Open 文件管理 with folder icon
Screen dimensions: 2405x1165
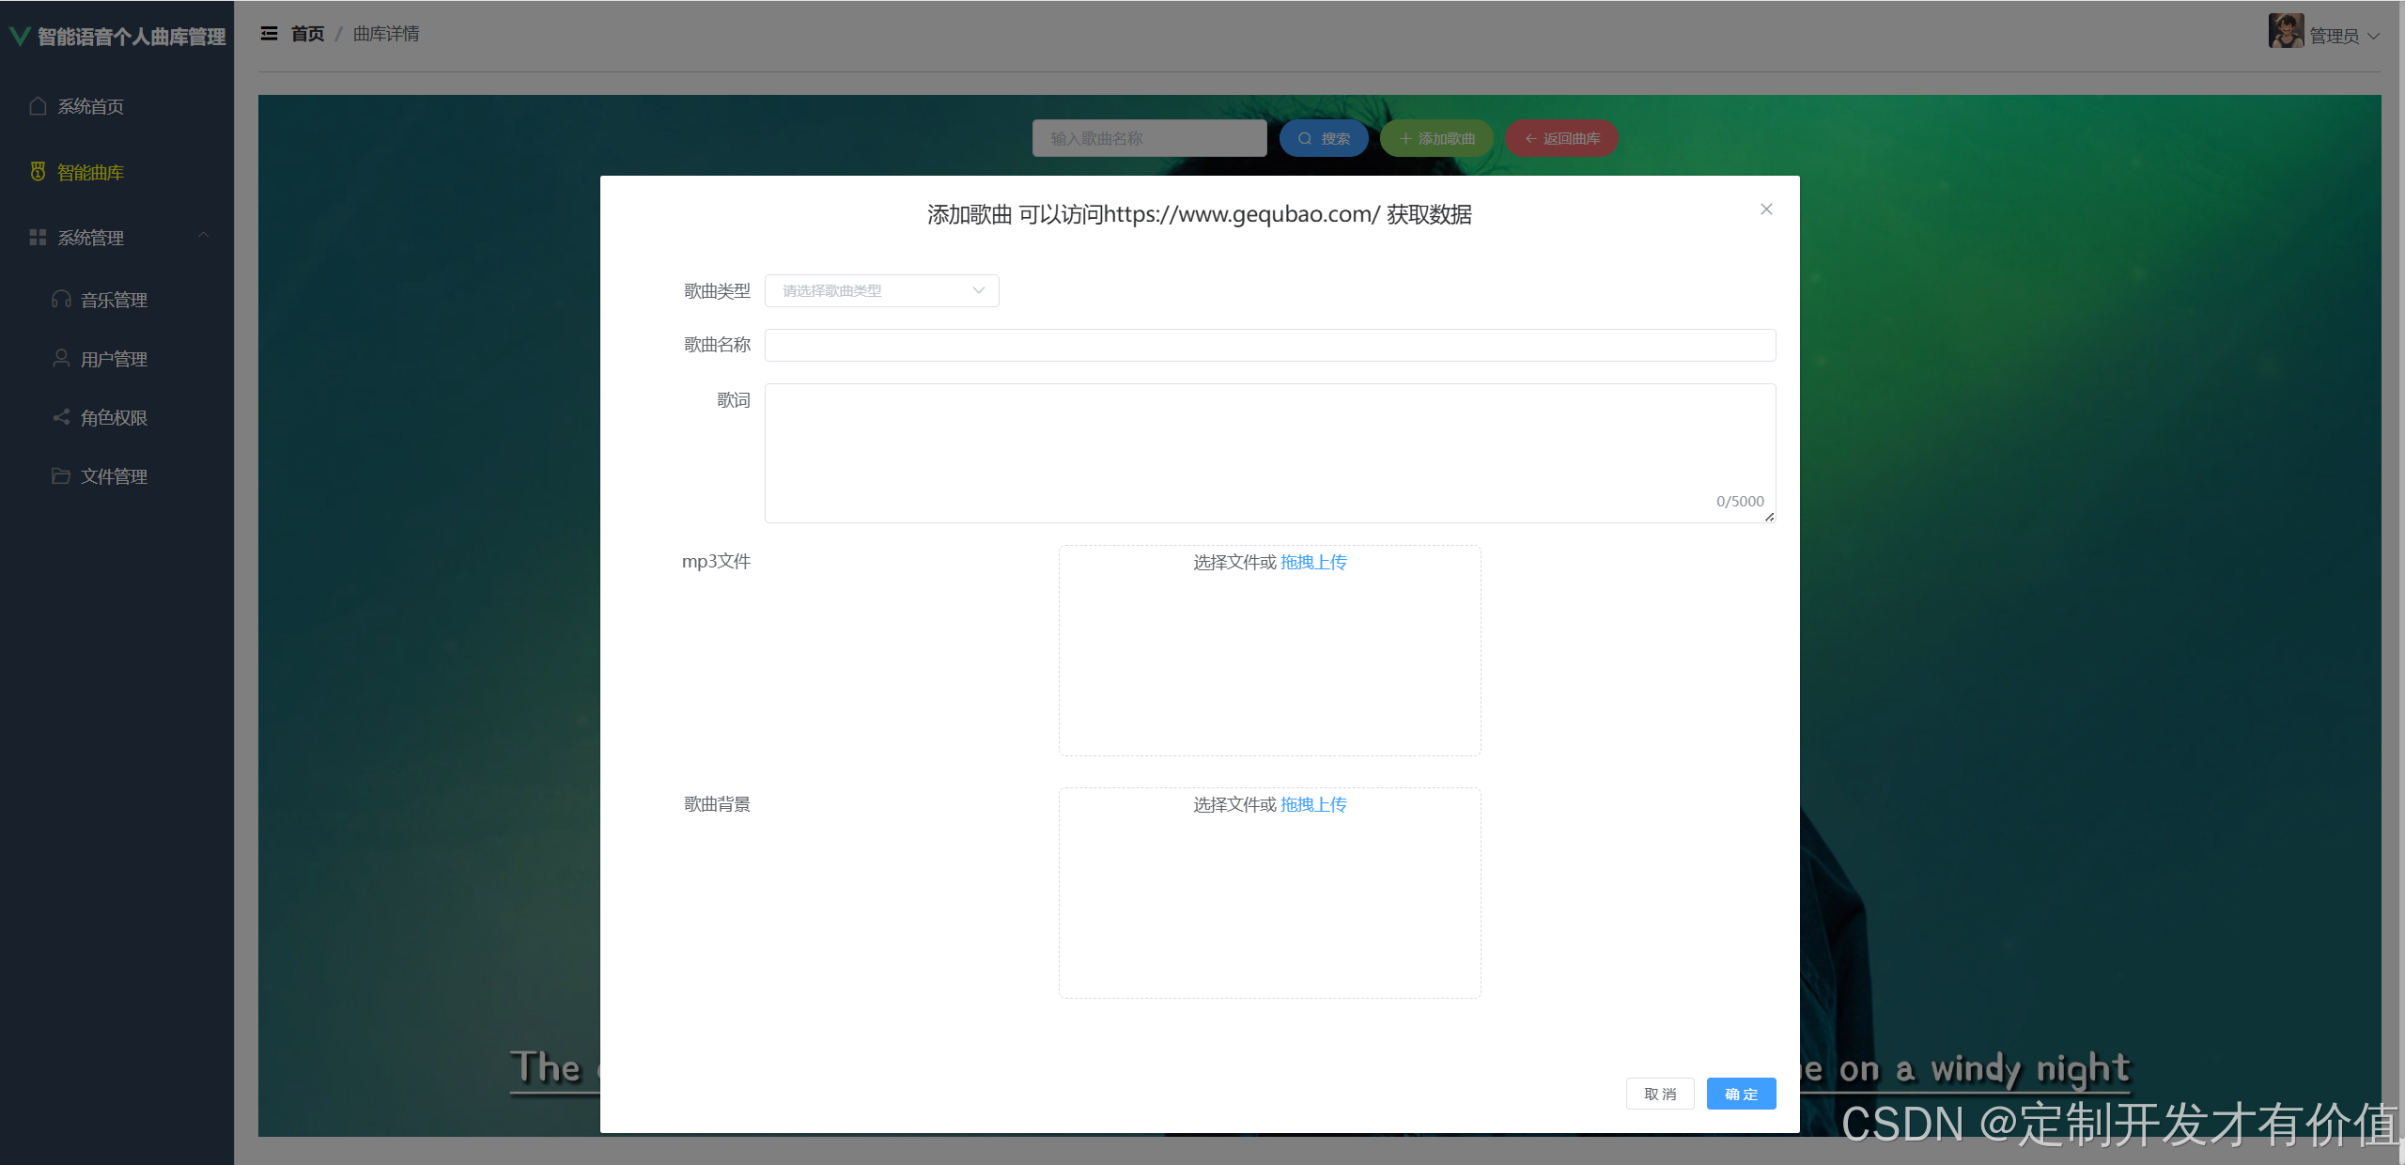point(114,476)
